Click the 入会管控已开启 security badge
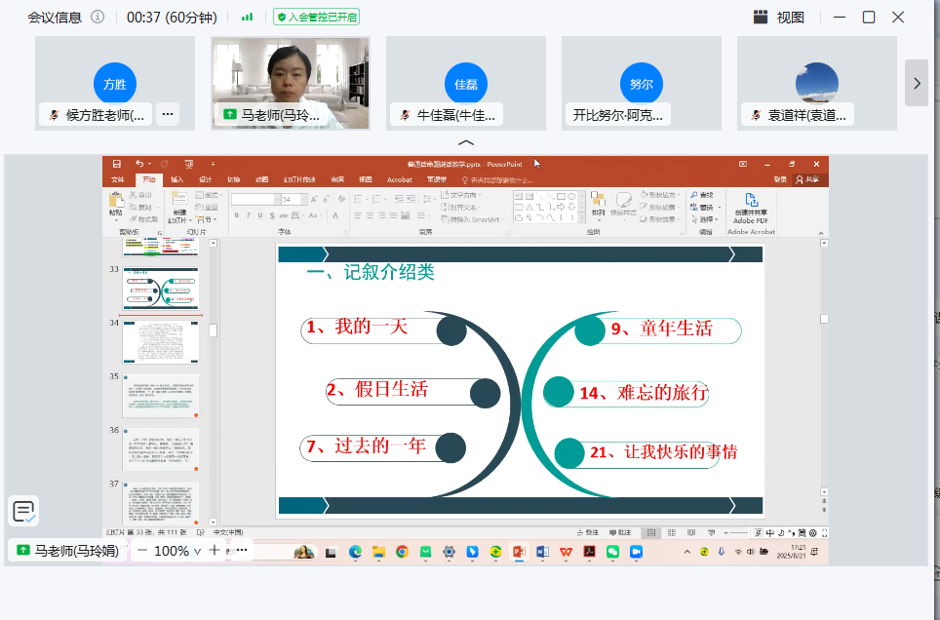The image size is (940, 620). tap(316, 17)
